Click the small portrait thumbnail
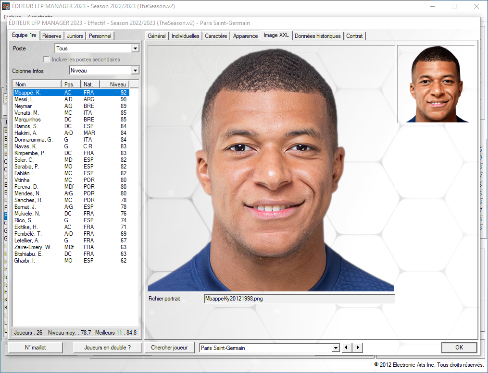The height and width of the screenshot is (373, 488). (436, 84)
